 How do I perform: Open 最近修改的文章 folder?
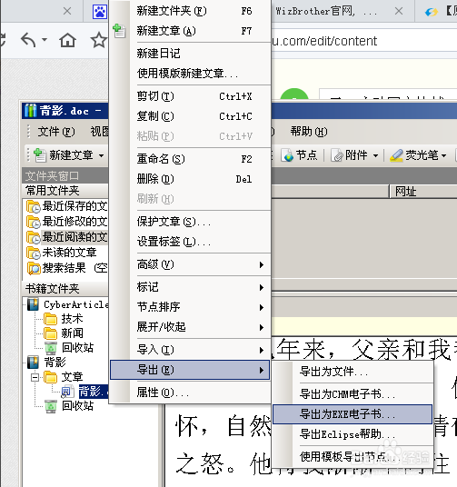[67, 222]
